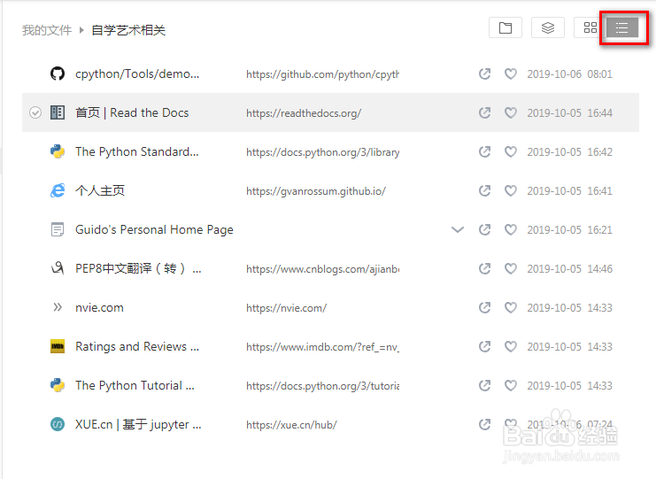
Task: Click note icon of Guido's Personal Home Page
Action: tap(58, 229)
